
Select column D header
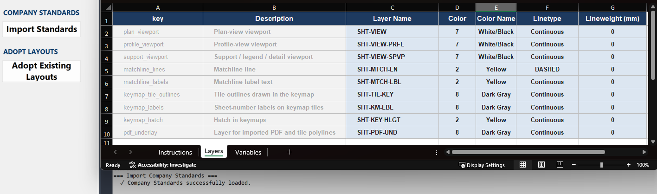[x=457, y=7]
